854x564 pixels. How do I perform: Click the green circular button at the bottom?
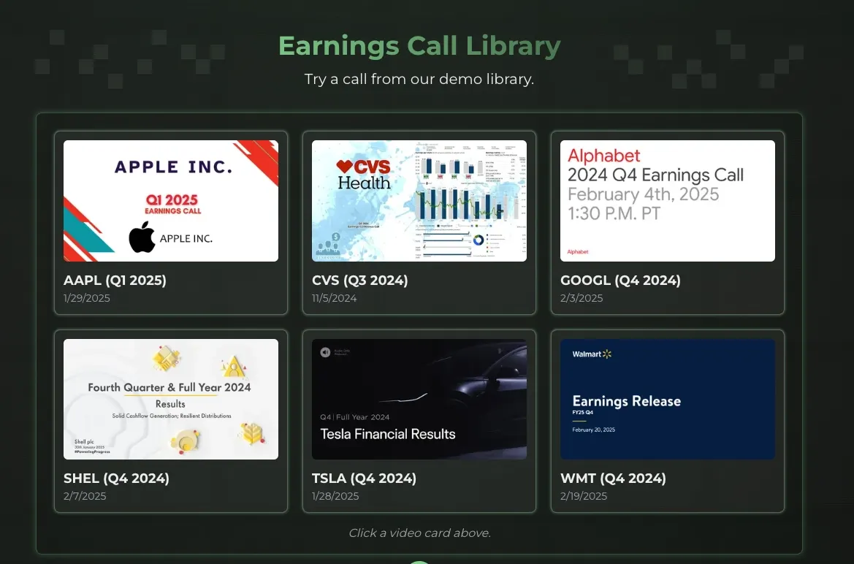tap(419, 561)
